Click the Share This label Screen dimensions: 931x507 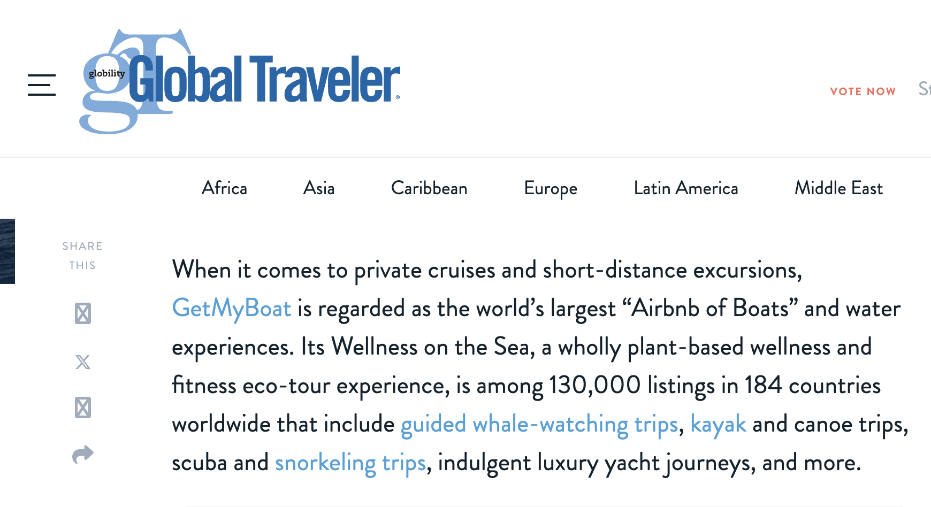click(82, 256)
